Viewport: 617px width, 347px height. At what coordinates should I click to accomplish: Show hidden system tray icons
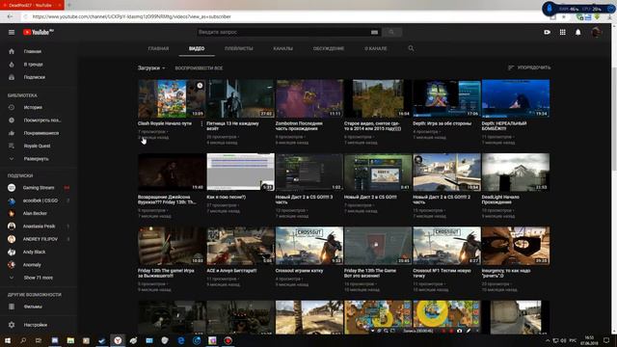(x=548, y=340)
